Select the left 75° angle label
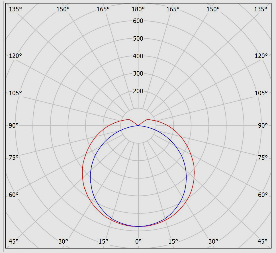Image resolution: width=276 pixels, height=253 pixels. point(14,157)
